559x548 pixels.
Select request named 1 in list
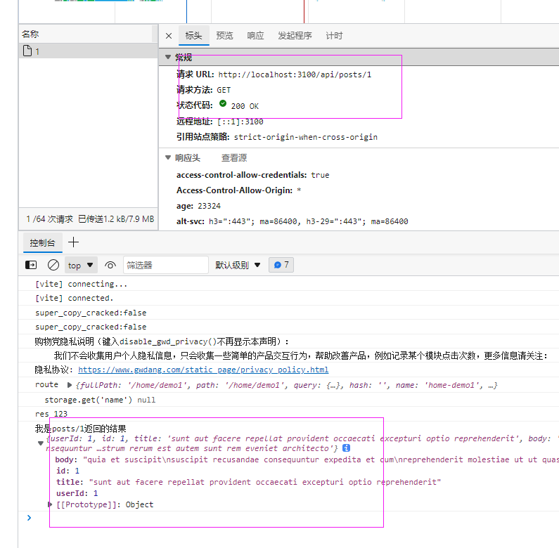click(89, 51)
